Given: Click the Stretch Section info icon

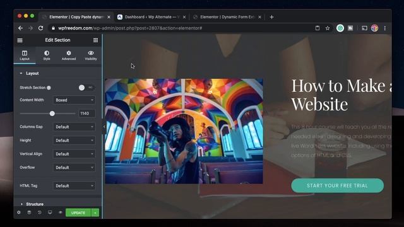Looking at the screenshot, I should click(49, 88).
